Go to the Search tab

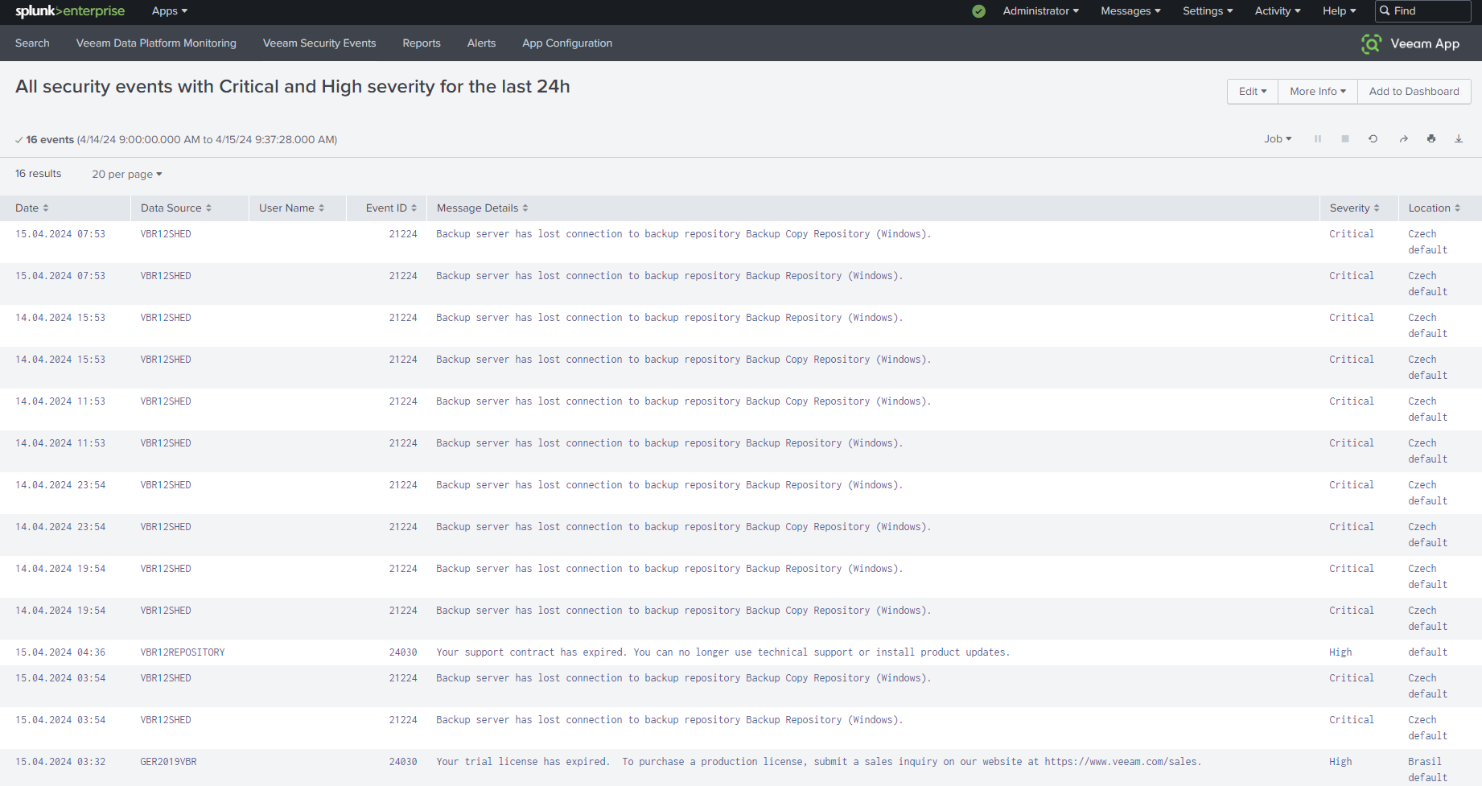point(32,43)
